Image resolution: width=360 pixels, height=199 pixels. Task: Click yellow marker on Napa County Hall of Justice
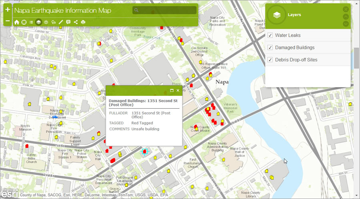click(x=223, y=159)
